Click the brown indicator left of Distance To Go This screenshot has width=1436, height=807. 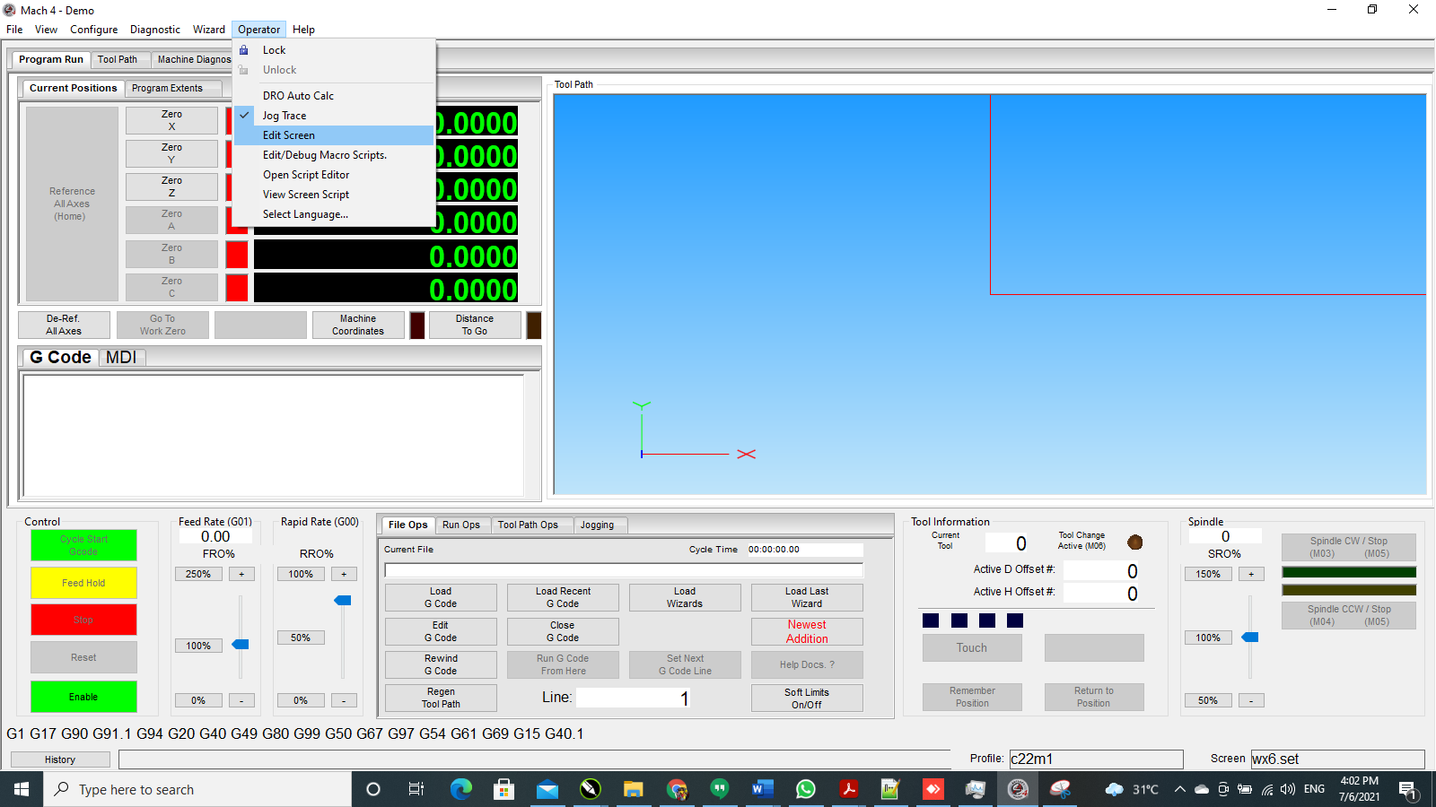point(416,325)
